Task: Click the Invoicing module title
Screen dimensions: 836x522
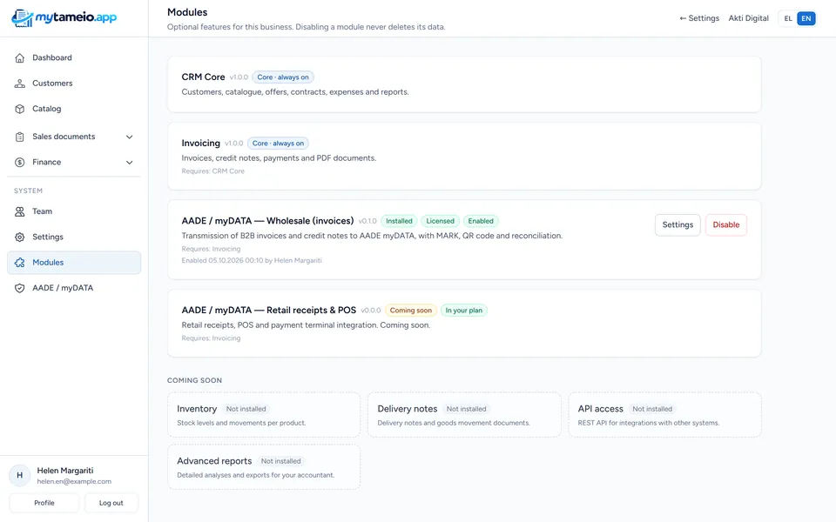Action: [x=200, y=144]
